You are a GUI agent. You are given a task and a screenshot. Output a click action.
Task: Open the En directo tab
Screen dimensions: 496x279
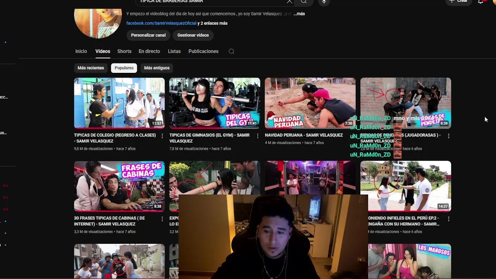click(149, 52)
